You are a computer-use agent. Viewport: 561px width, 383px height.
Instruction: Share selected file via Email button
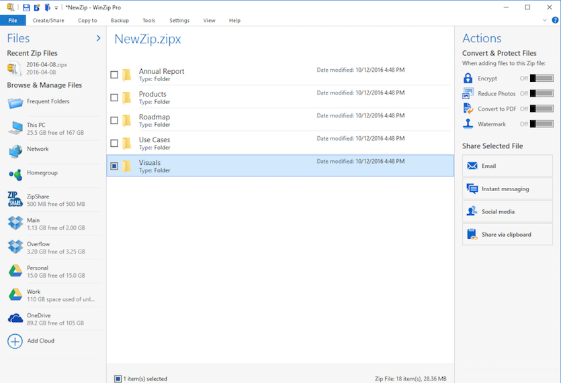point(507,166)
